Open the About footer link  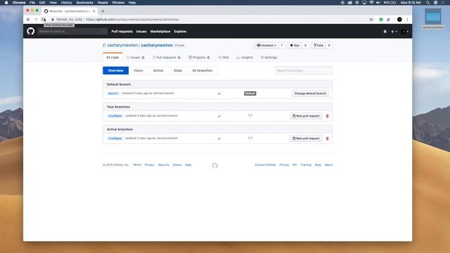[x=328, y=165]
